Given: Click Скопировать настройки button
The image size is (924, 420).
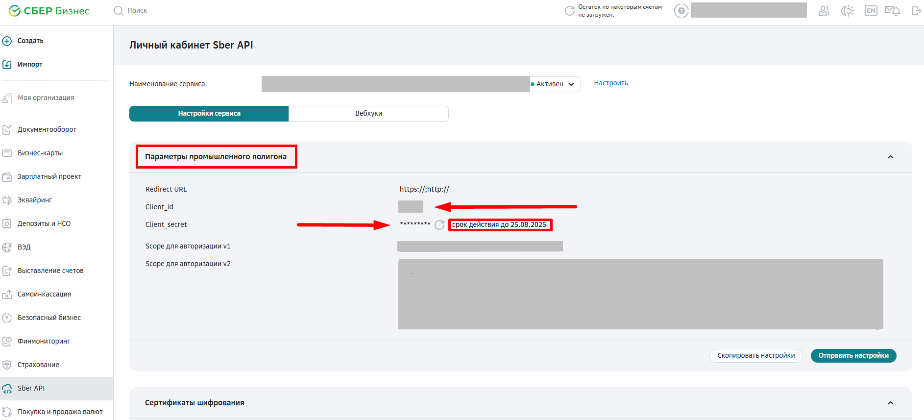Looking at the screenshot, I should [x=756, y=355].
